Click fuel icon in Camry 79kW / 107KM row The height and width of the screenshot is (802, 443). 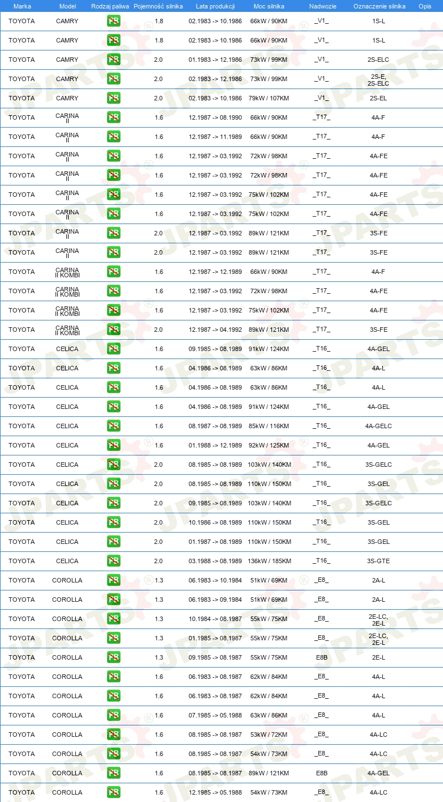[x=114, y=98]
